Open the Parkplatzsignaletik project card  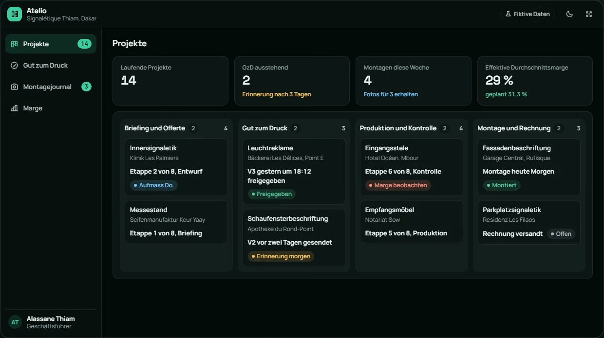point(529,222)
